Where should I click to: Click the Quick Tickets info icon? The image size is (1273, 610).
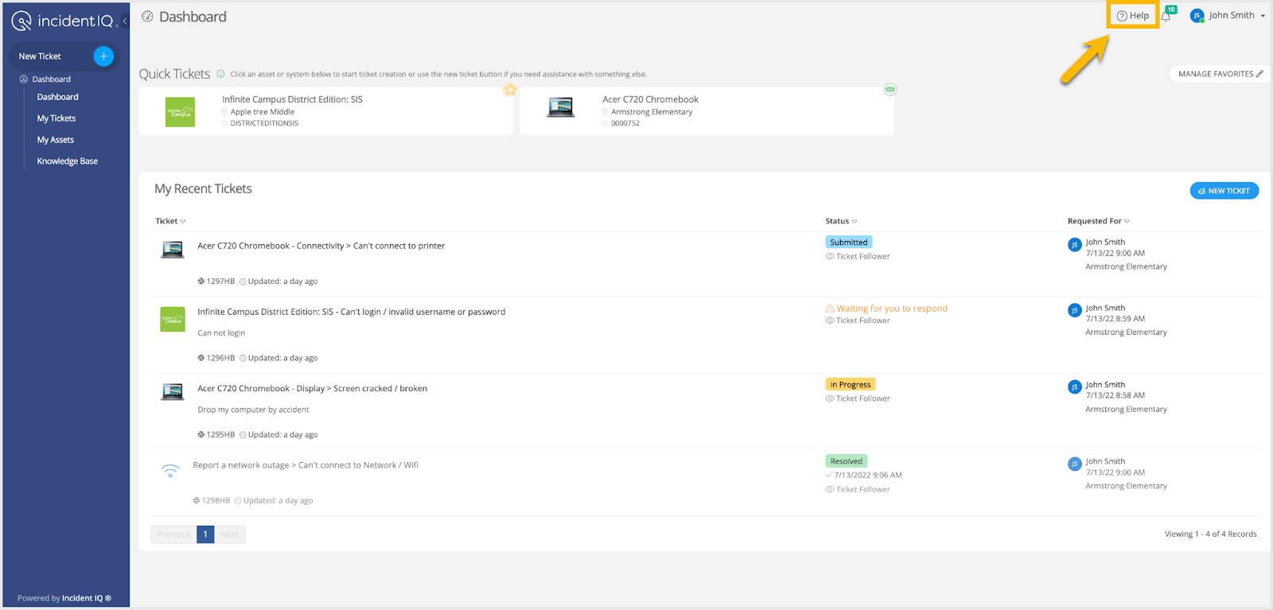click(220, 74)
